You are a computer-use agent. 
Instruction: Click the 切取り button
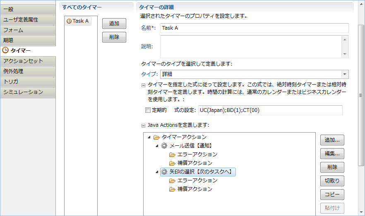pos(332,181)
